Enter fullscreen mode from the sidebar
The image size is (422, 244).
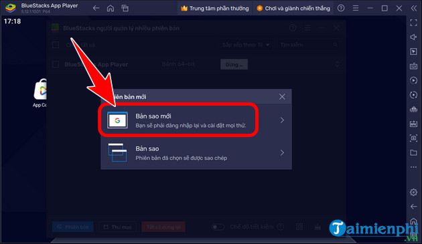tap(414, 23)
